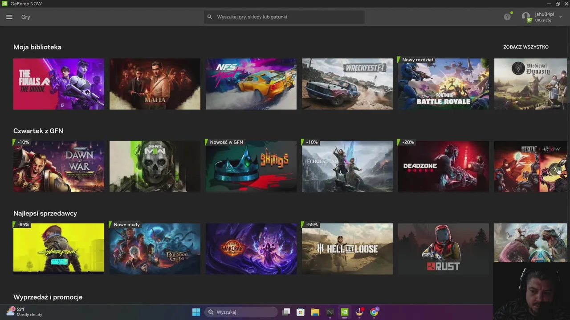
Task: Open The Finals game tile
Action: (59, 84)
